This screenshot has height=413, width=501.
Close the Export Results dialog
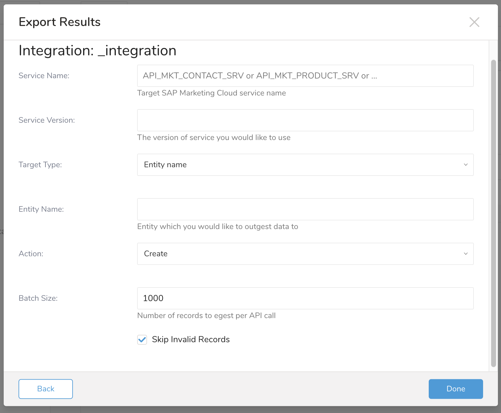474,22
